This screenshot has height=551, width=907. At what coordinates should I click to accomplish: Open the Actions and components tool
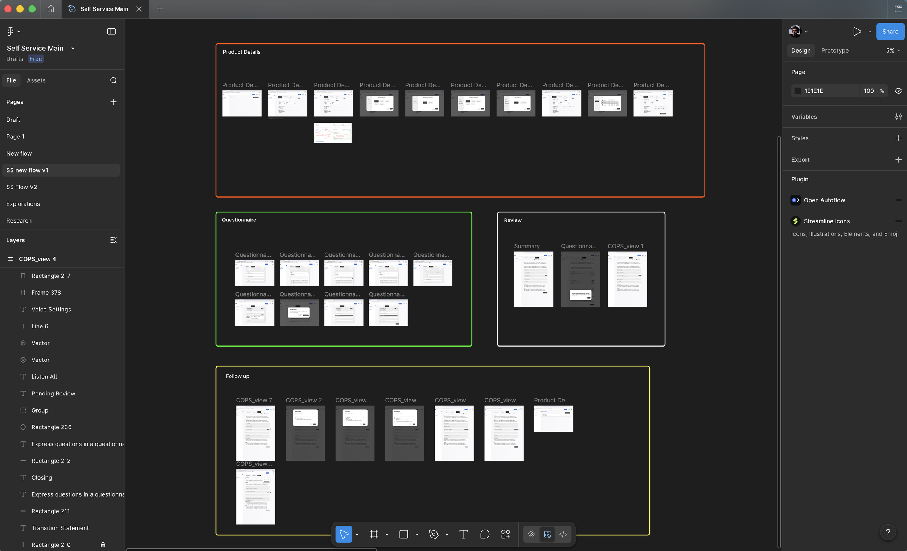(x=506, y=534)
